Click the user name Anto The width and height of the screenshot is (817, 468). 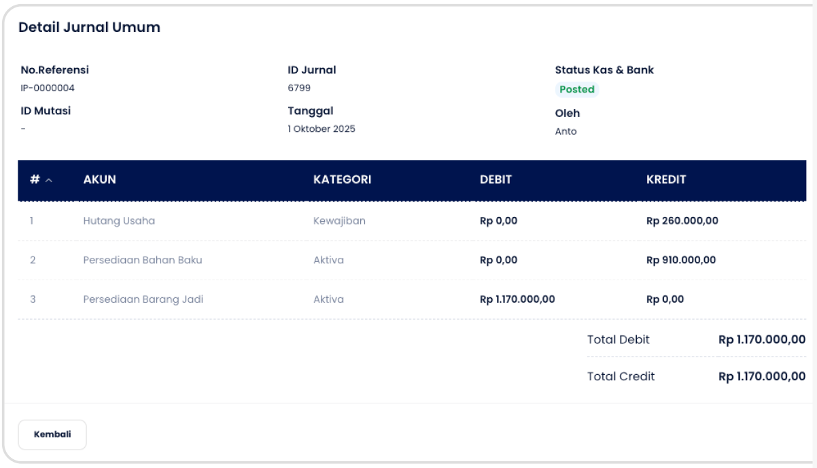[566, 132]
